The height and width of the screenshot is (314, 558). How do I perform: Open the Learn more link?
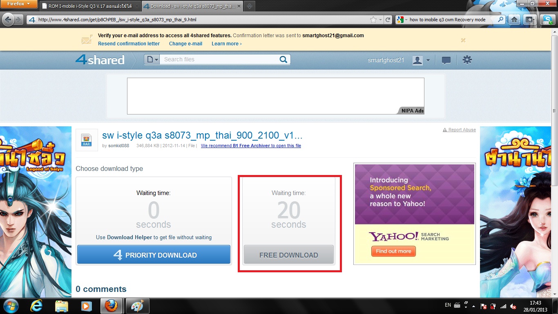click(x=226, y=44)
